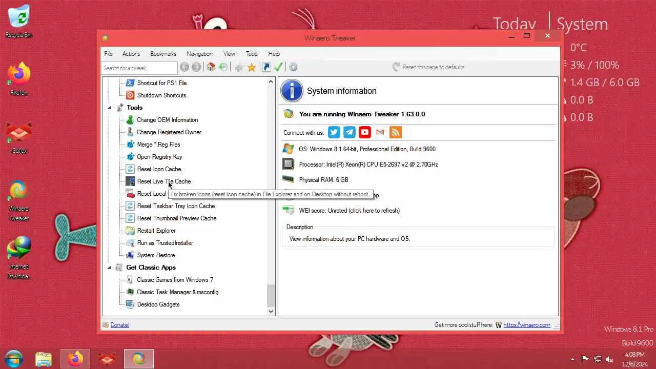
Task: Click the green globe toolbar icon
Action: 223,67
